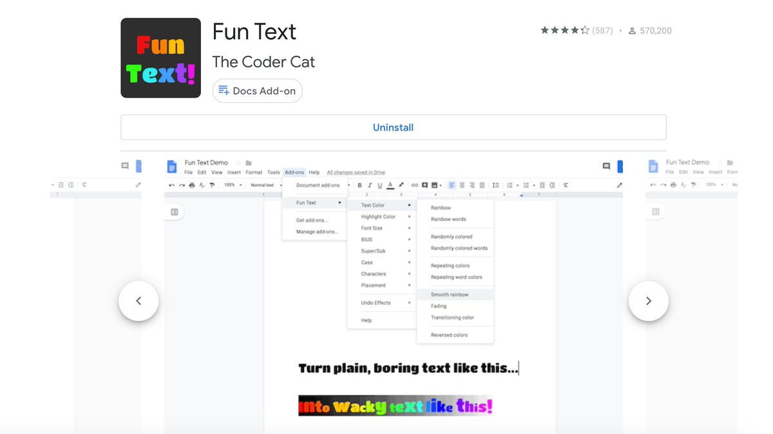Click the Numbered list icon in center toolbar
The height and width of the screenshot is (434, 773).
pyautogui.click(x=510, y=185)
